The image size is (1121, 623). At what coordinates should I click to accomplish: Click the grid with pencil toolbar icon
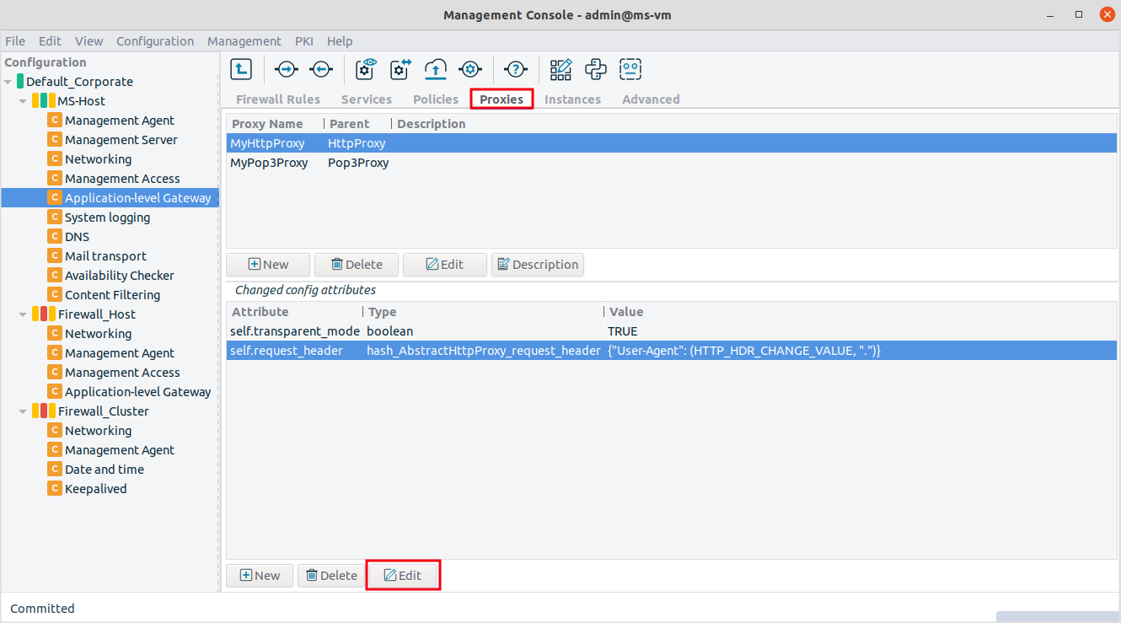560,69
